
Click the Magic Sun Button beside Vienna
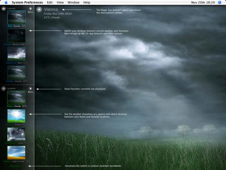39,9
